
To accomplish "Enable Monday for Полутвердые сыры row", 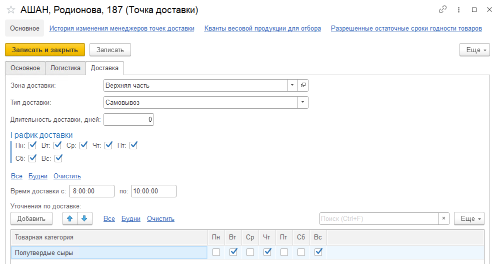I will point(216,252).
